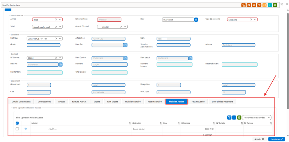Click the teal info icon
This screenshot has height=142, width=289.
tap(270, 5)
